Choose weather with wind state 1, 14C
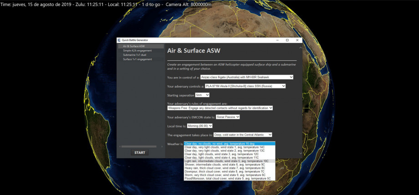Image resolution: width=419 pixels, height=195 pixels. click(x=229, y=147)
